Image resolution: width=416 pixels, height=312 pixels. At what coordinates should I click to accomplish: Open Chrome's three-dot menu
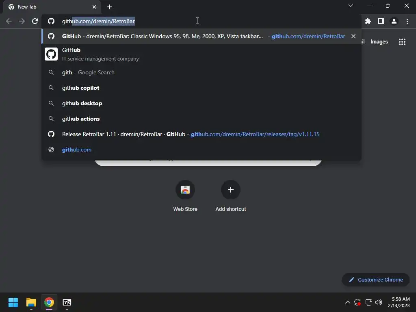pos(407,21)
